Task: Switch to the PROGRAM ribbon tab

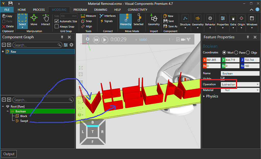Action: coord(80,9)
